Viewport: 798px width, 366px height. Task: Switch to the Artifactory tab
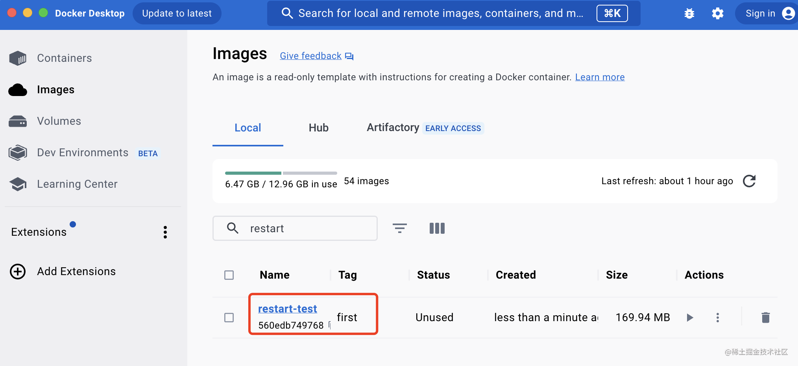click(393, 128)
